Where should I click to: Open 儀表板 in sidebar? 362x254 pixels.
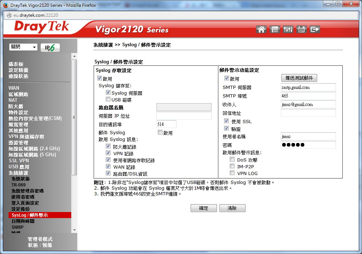[16, 64]
